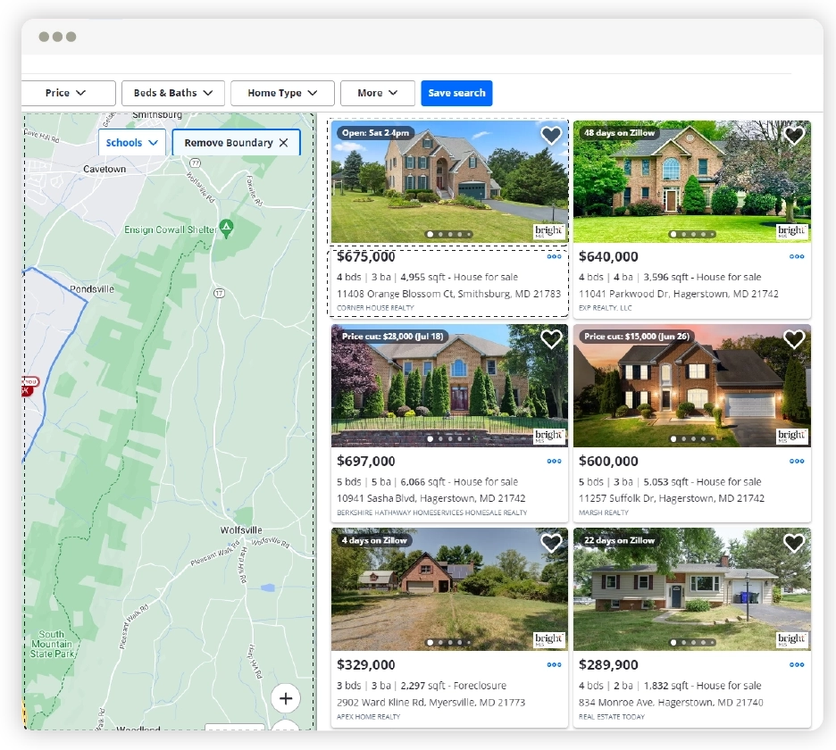This screenshot has width=836, height=750.
Task: Open the Ward Kline Rd foreclosure photo
Action: point(449,589)
